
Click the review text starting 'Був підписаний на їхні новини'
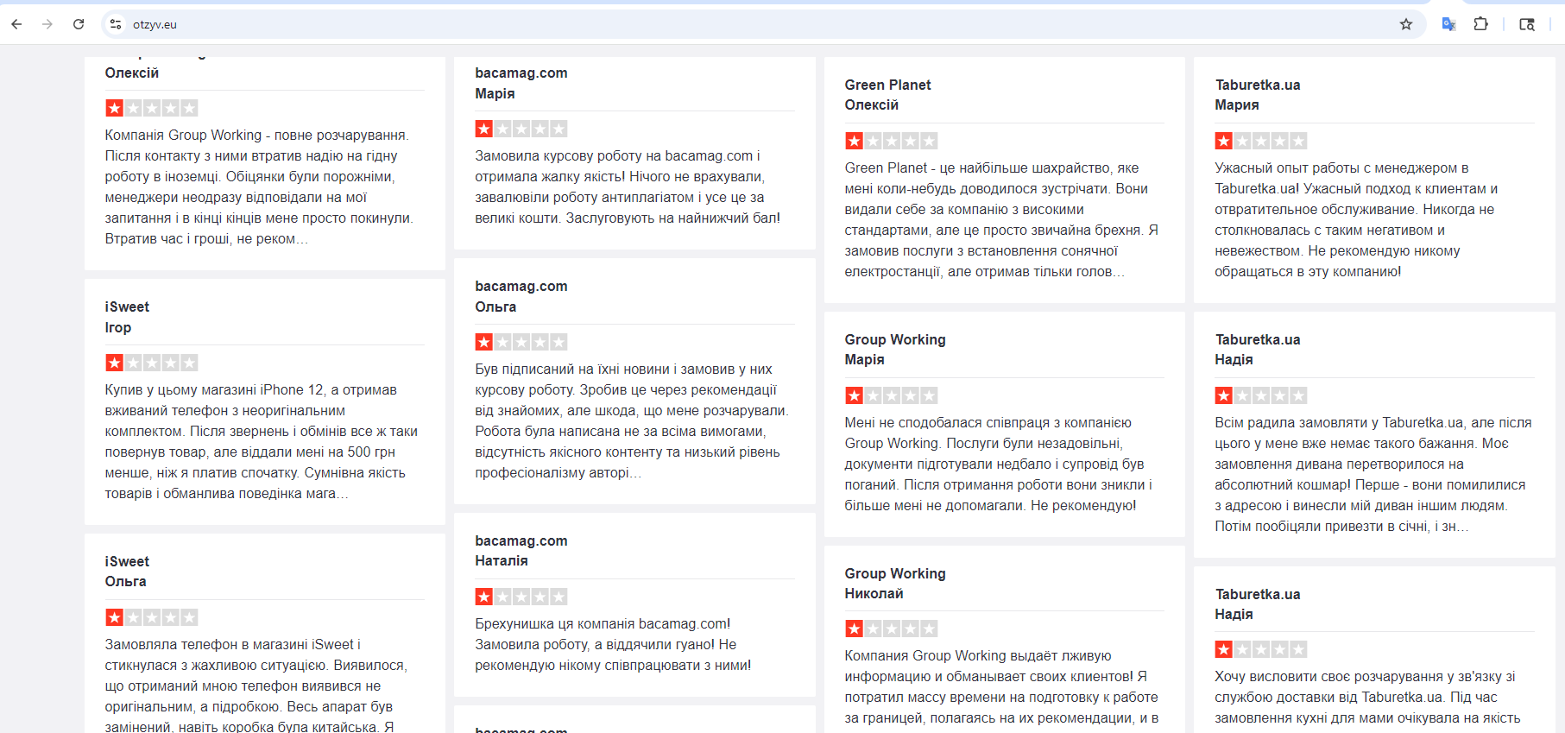tap(632, 421)
